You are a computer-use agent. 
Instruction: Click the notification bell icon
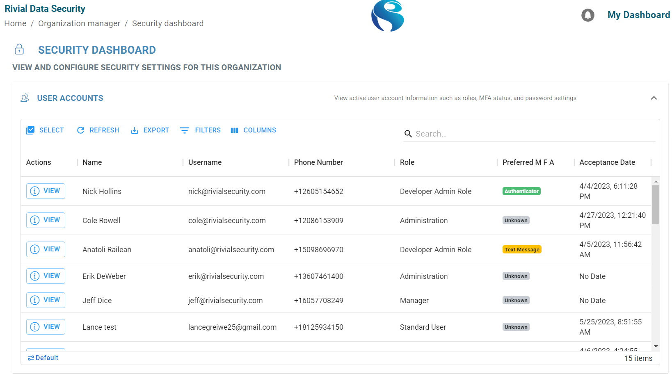pyautogui.click(x=587, y=15)
